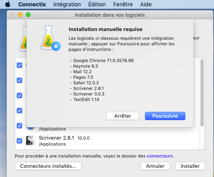
Task: Click the flask icon in the dialog
Action: click(50, 38)
